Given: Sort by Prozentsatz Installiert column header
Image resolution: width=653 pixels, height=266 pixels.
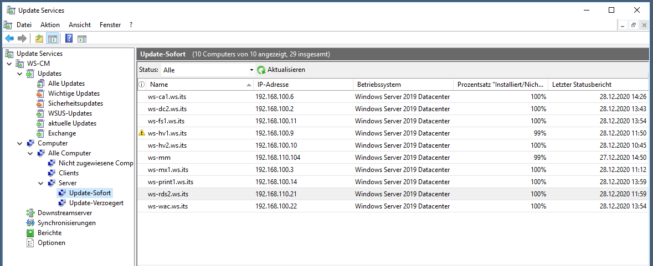Looking at the screenshot, I should (500, 85).
